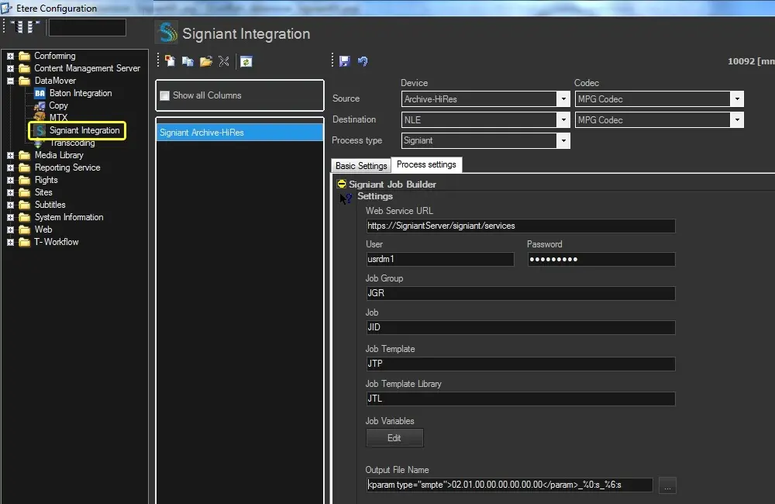Click the Job Variables Edit button
Viewport: 775px width, 504px height.
click(394, 438)
